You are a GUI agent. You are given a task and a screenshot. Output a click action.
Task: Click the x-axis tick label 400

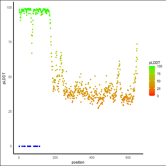pos(92,157)
